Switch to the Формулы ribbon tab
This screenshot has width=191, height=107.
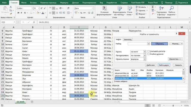[64, 3]
